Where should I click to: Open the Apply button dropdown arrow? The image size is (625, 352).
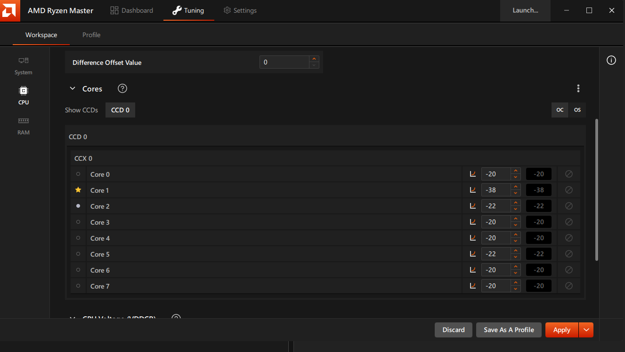(x=586, y=330)
